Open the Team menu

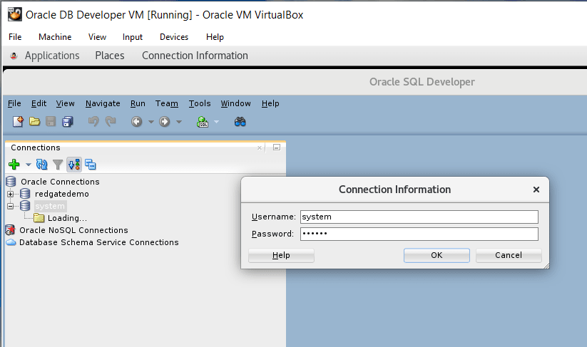167,103
